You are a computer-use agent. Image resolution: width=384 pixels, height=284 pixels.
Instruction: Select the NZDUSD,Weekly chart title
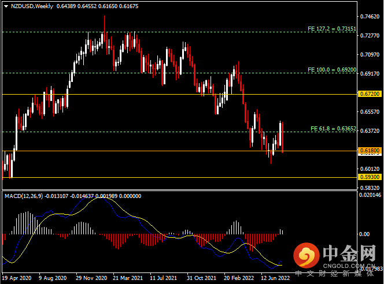(x=32, y=6)
